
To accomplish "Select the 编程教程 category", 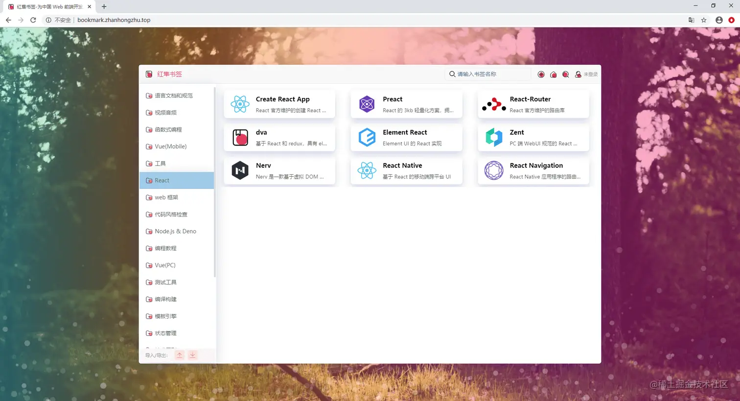I will pyautogui.click(x=177, y=248).
